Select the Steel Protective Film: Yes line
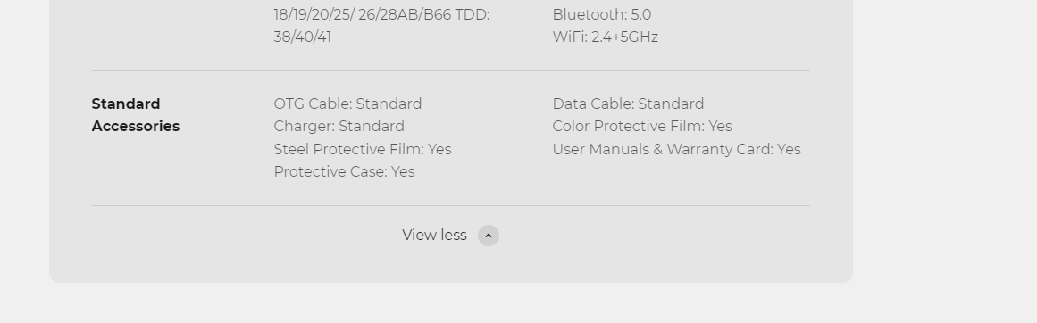Screen dimensions: 1037x323 coord(363,149)
